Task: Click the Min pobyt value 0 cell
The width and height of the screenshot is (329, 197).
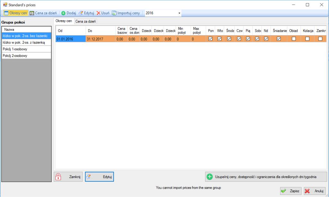Action: (183, 39)
